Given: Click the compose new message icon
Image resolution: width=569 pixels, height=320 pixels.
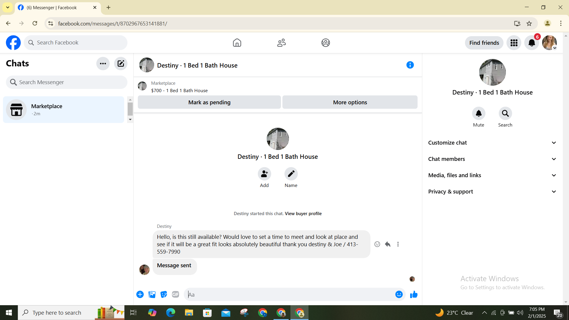Looking at the screenshot, I should pyautogui.click(x=121, y=63).
